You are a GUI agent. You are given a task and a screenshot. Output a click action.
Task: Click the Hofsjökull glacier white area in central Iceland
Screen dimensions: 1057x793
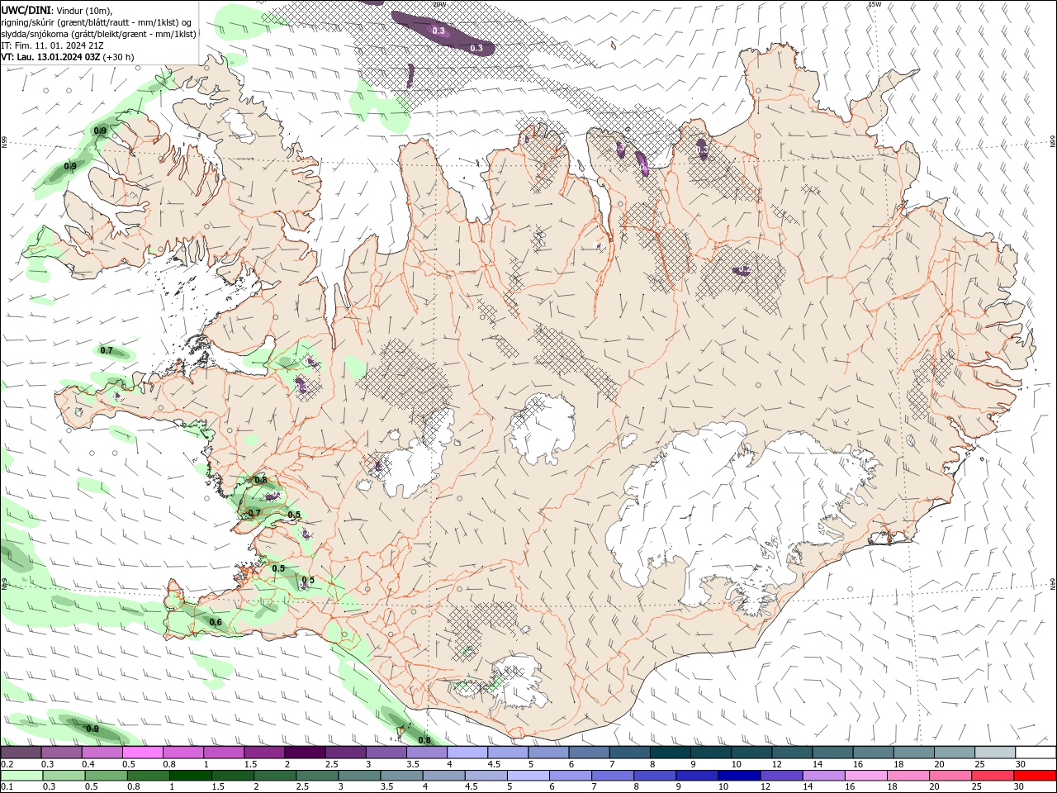click(543, 430)
